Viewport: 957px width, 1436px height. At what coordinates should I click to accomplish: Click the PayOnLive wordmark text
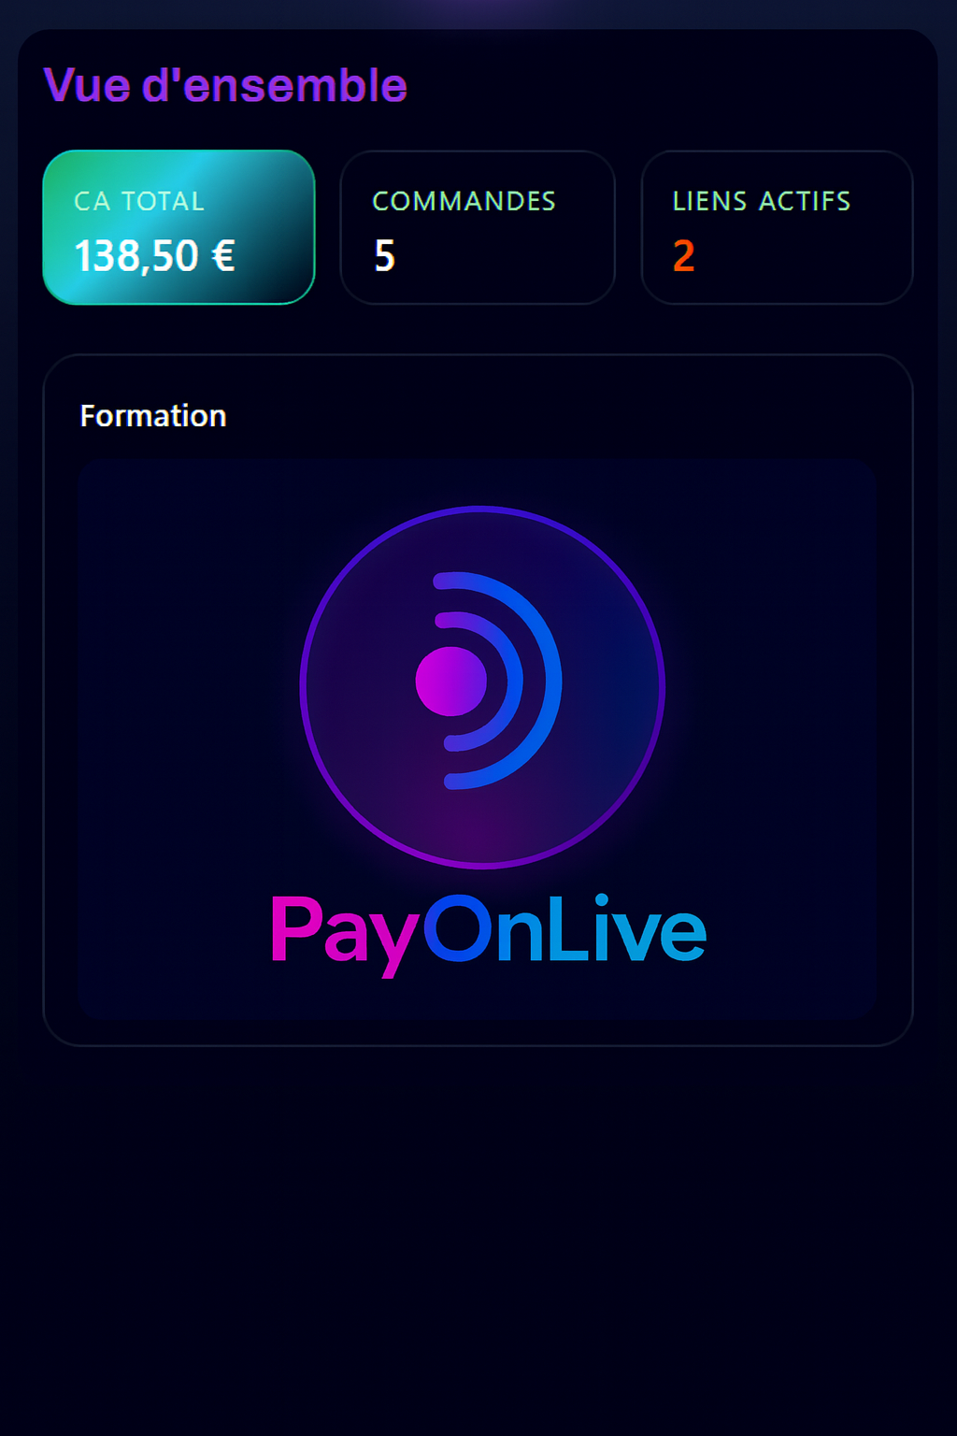(488, 931)
